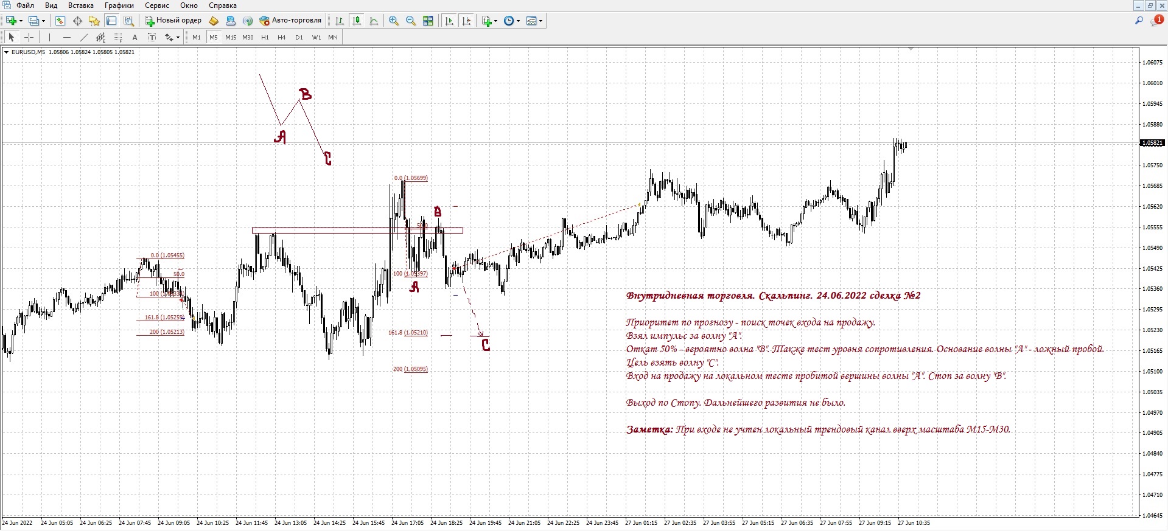Click the Авто-торговля button
The width and height of the screenshot is (1168, 531).
290,21
